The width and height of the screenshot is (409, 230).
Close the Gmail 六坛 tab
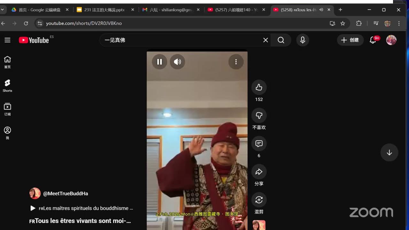[x=198, y=10]
